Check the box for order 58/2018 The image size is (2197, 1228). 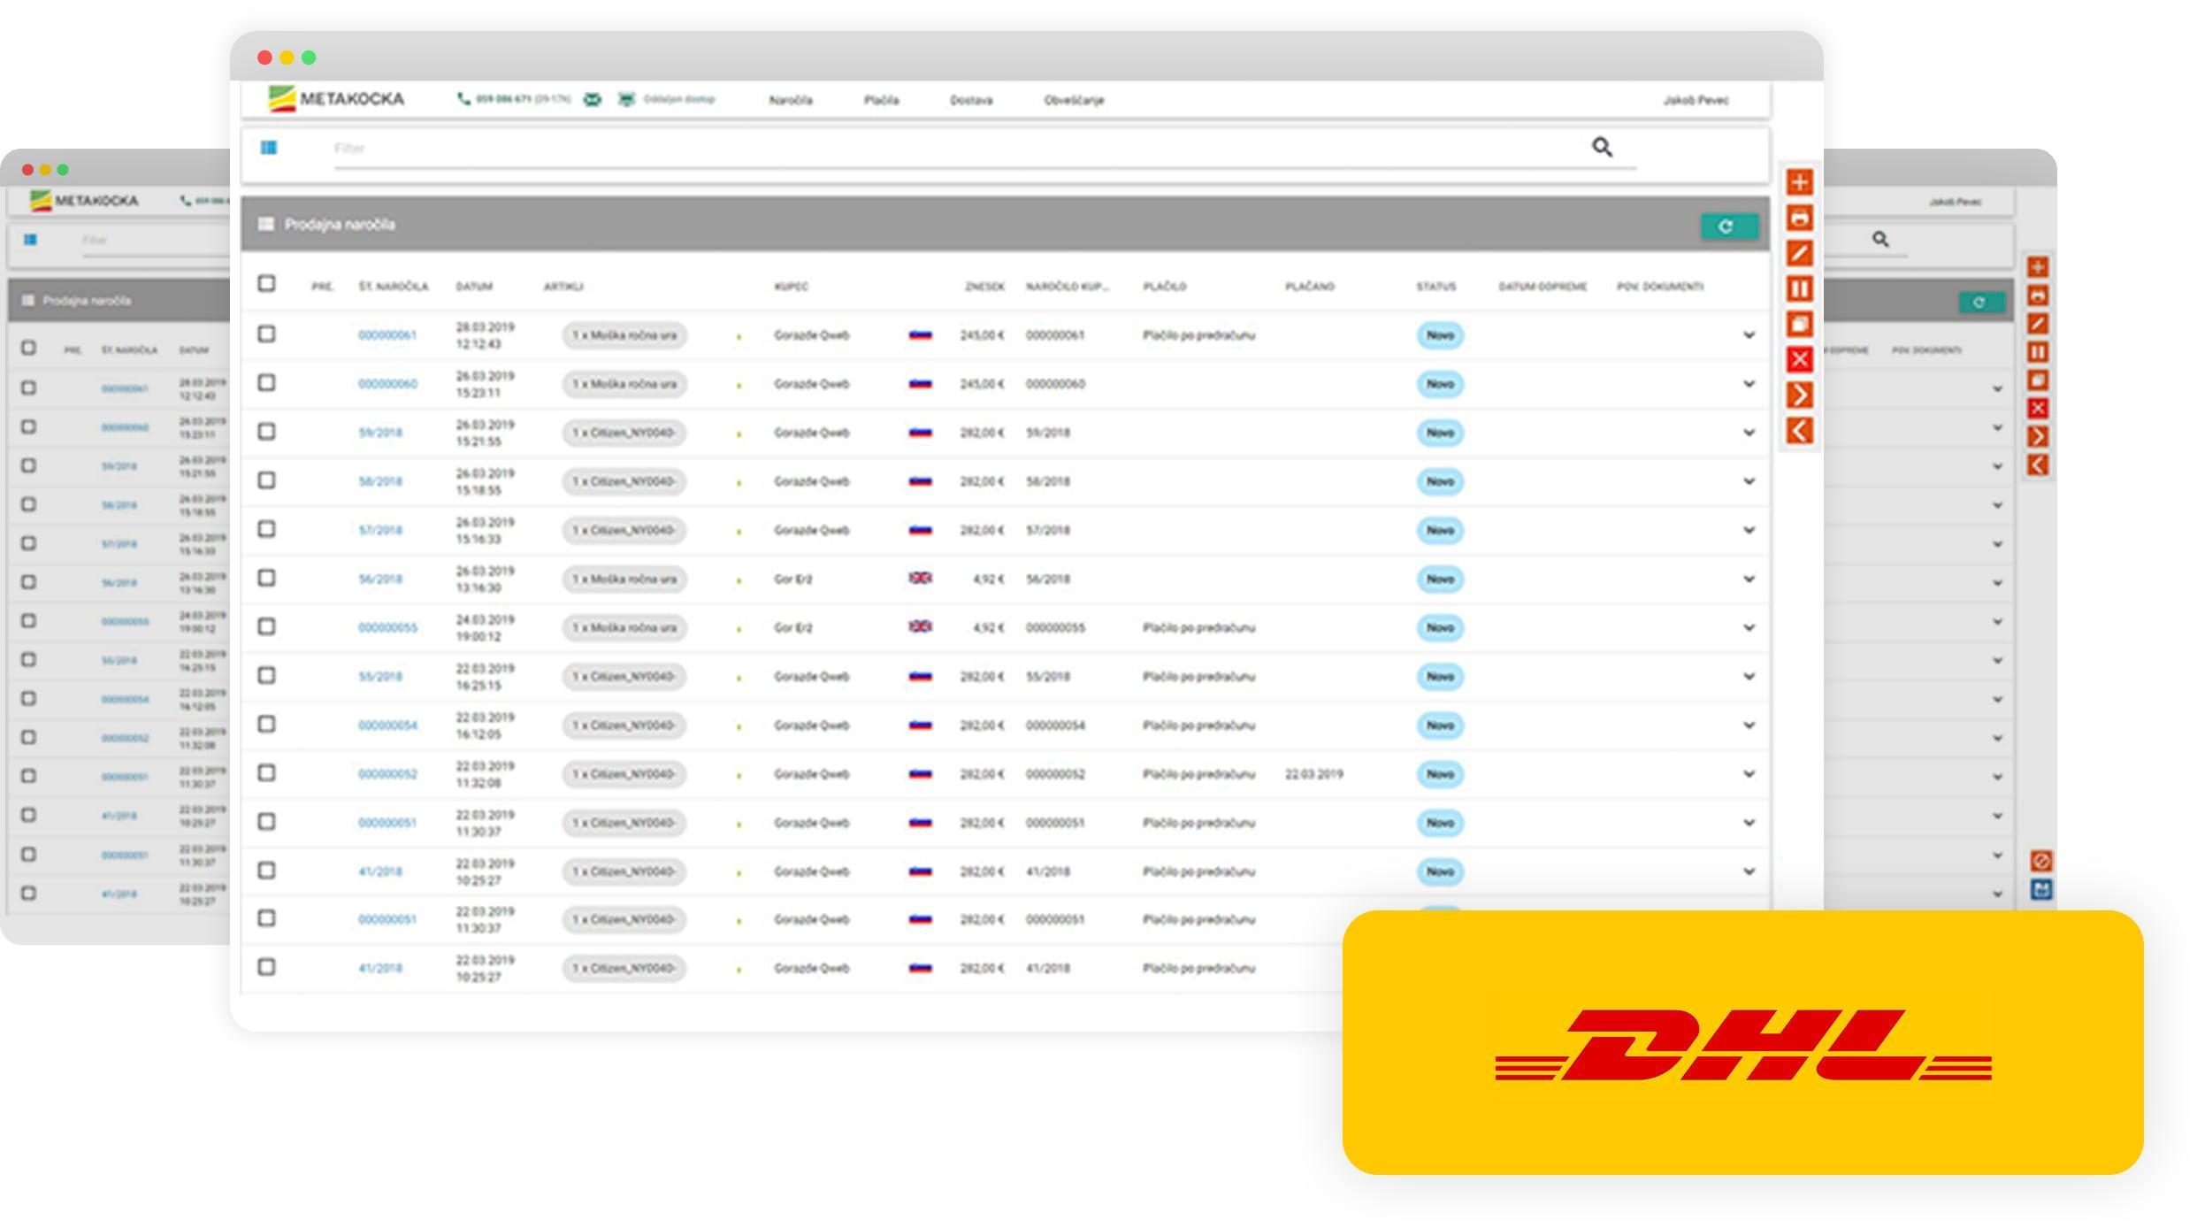[x=266, y=480]
